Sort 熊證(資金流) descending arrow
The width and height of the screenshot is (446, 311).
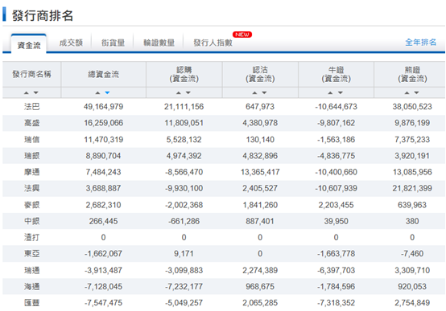(x=417, y=93)
